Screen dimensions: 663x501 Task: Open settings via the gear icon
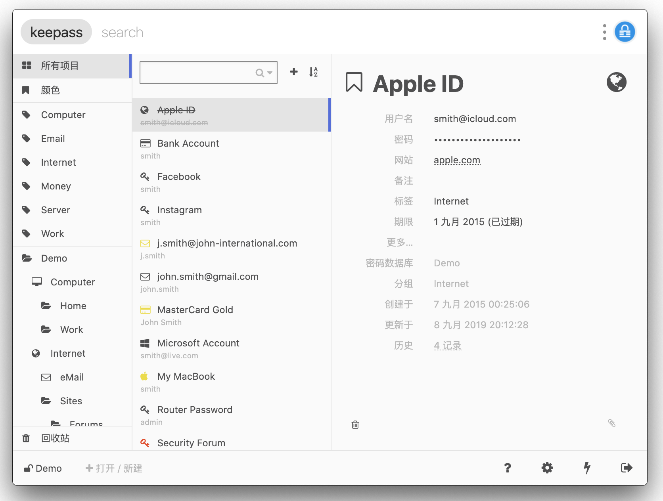tap(547, 468)
